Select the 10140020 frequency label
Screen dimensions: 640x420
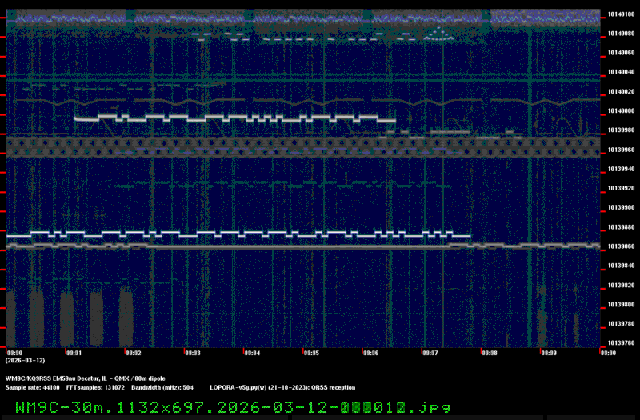[621, 92]
